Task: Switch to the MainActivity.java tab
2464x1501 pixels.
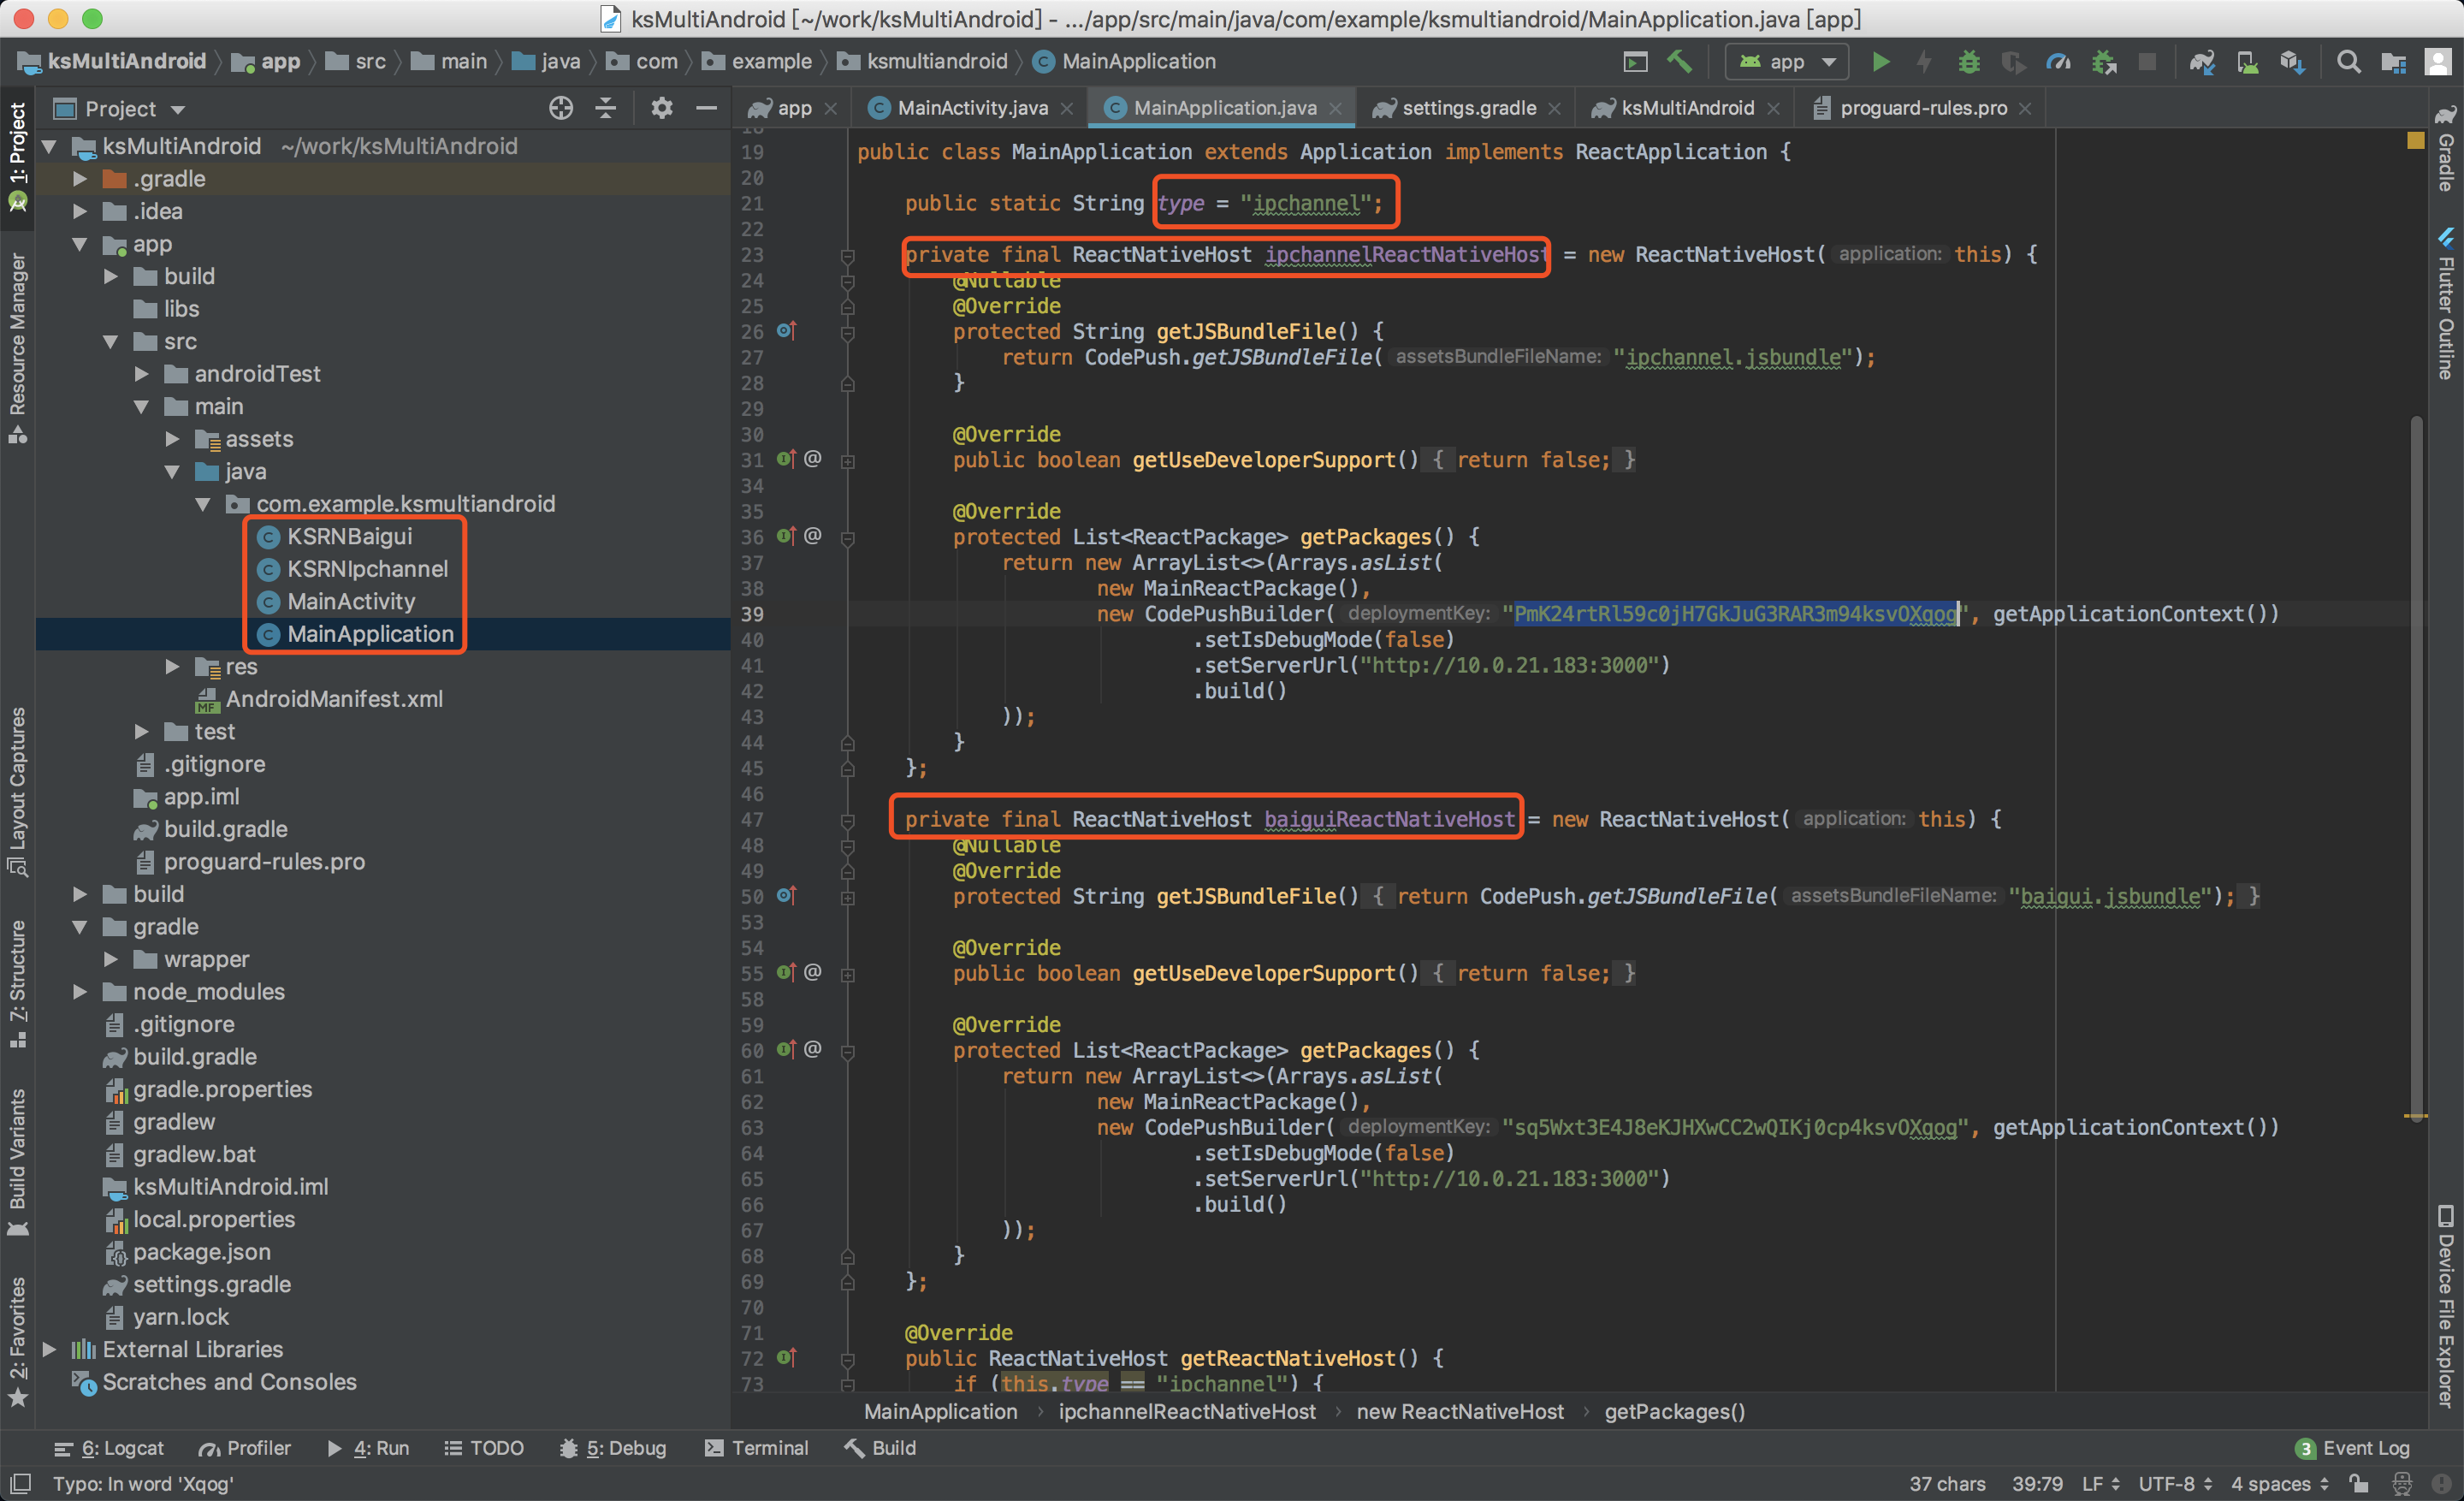Action: click(x=971, y=108)
